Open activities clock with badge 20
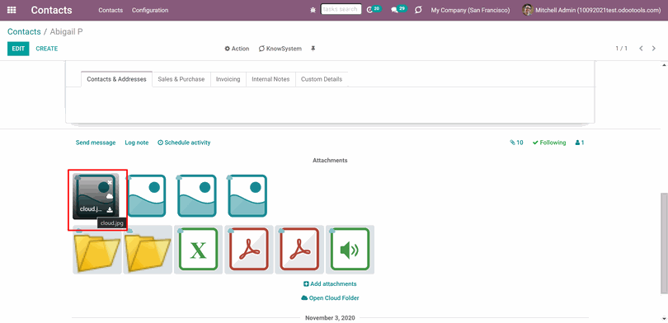 click(x=374, y=9)
